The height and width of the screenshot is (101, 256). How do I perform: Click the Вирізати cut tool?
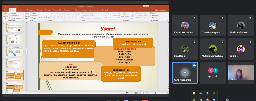tap(13, 13)
